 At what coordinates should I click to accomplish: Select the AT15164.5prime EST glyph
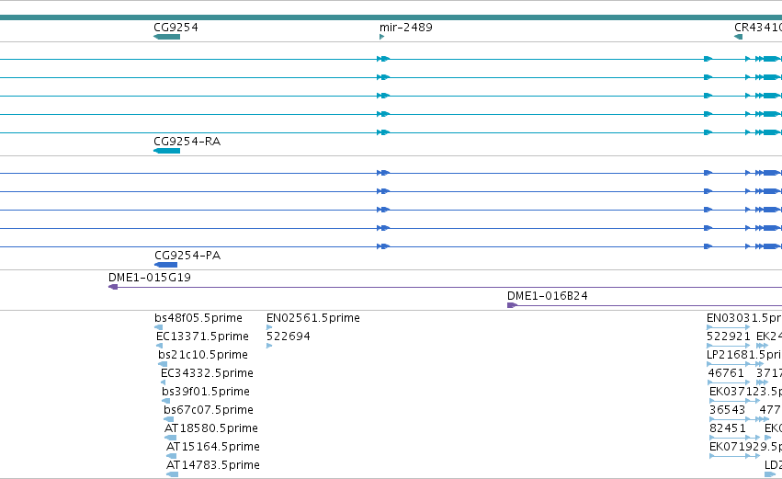point(172,456)
